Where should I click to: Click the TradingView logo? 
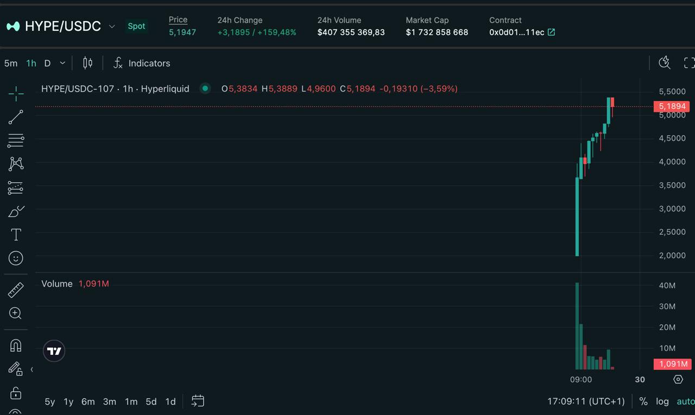point(54,351)
